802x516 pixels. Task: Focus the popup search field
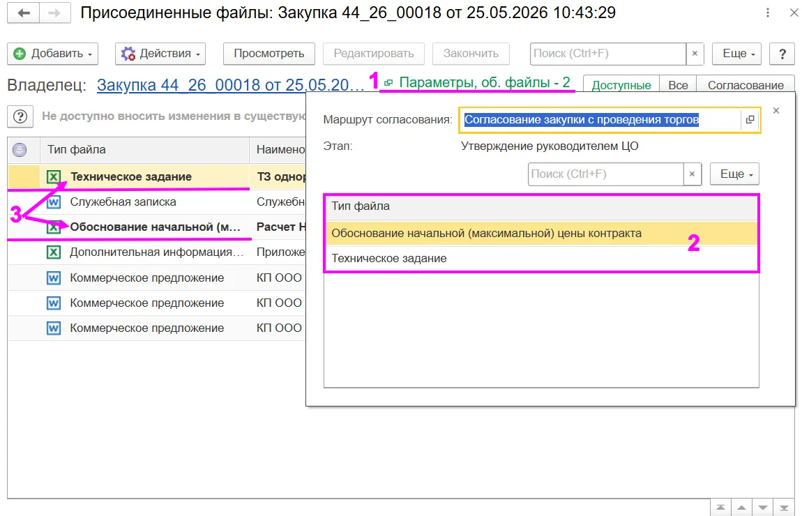point(605,174)
